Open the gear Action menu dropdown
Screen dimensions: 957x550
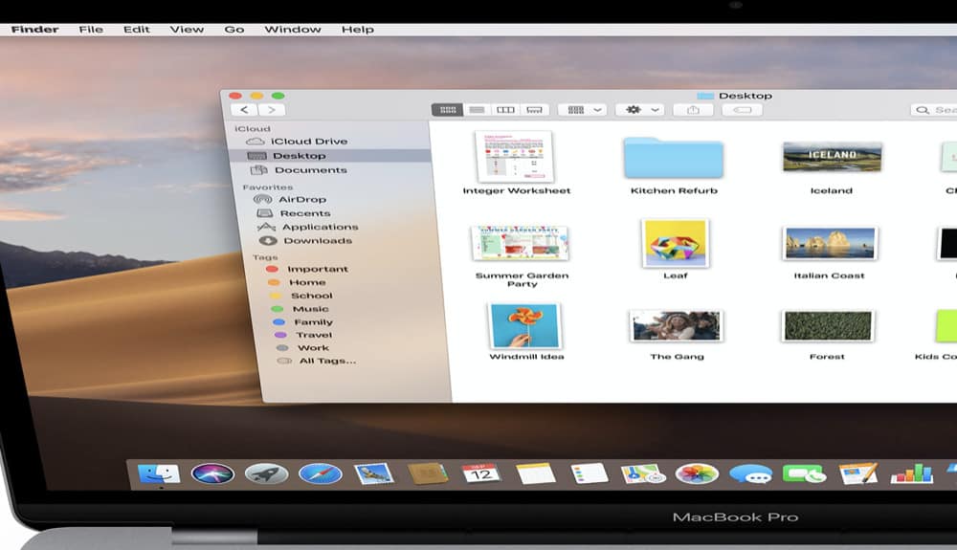coord(639,110)
